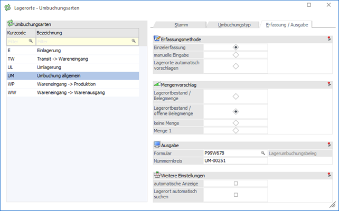Click the pin icon in Erfassungsmethode header
Screen dimensions: 339x211
[329, 39]
